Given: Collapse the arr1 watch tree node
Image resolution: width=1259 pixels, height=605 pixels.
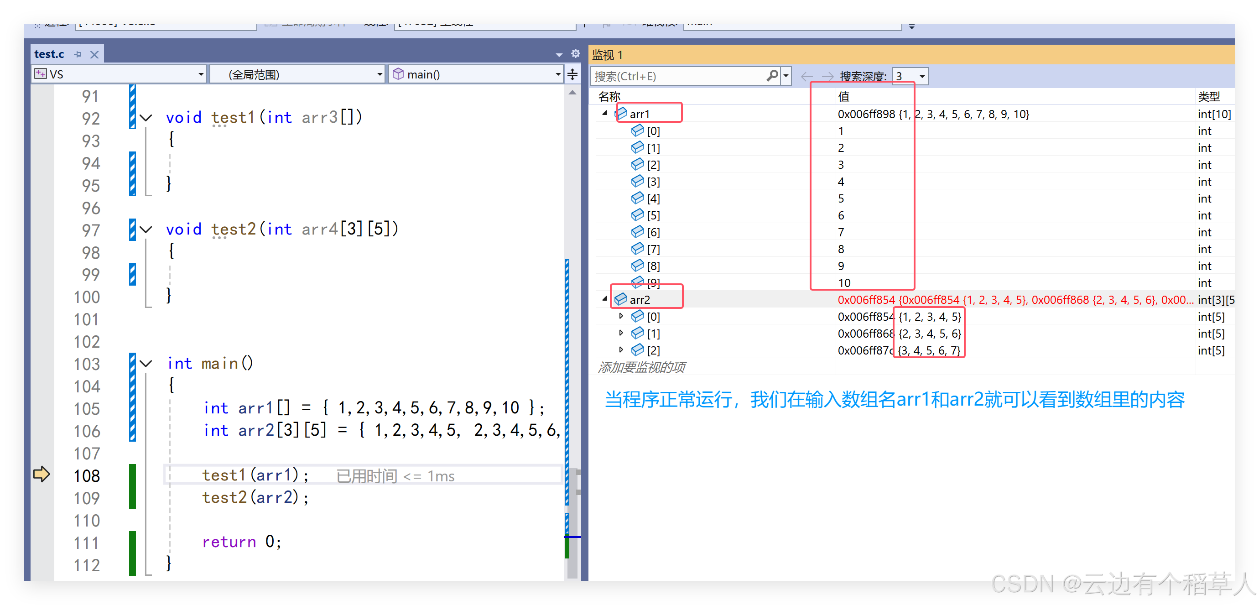Looking at the screenshot, I should tap(605, 113).
